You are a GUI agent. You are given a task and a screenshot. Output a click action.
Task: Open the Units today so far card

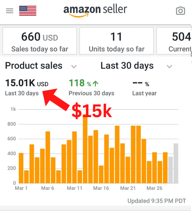[x=116, y=41]
